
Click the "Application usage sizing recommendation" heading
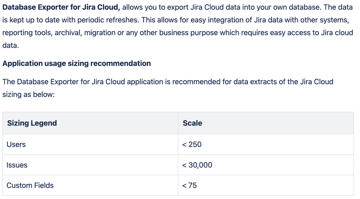click(x=76, y=63)
